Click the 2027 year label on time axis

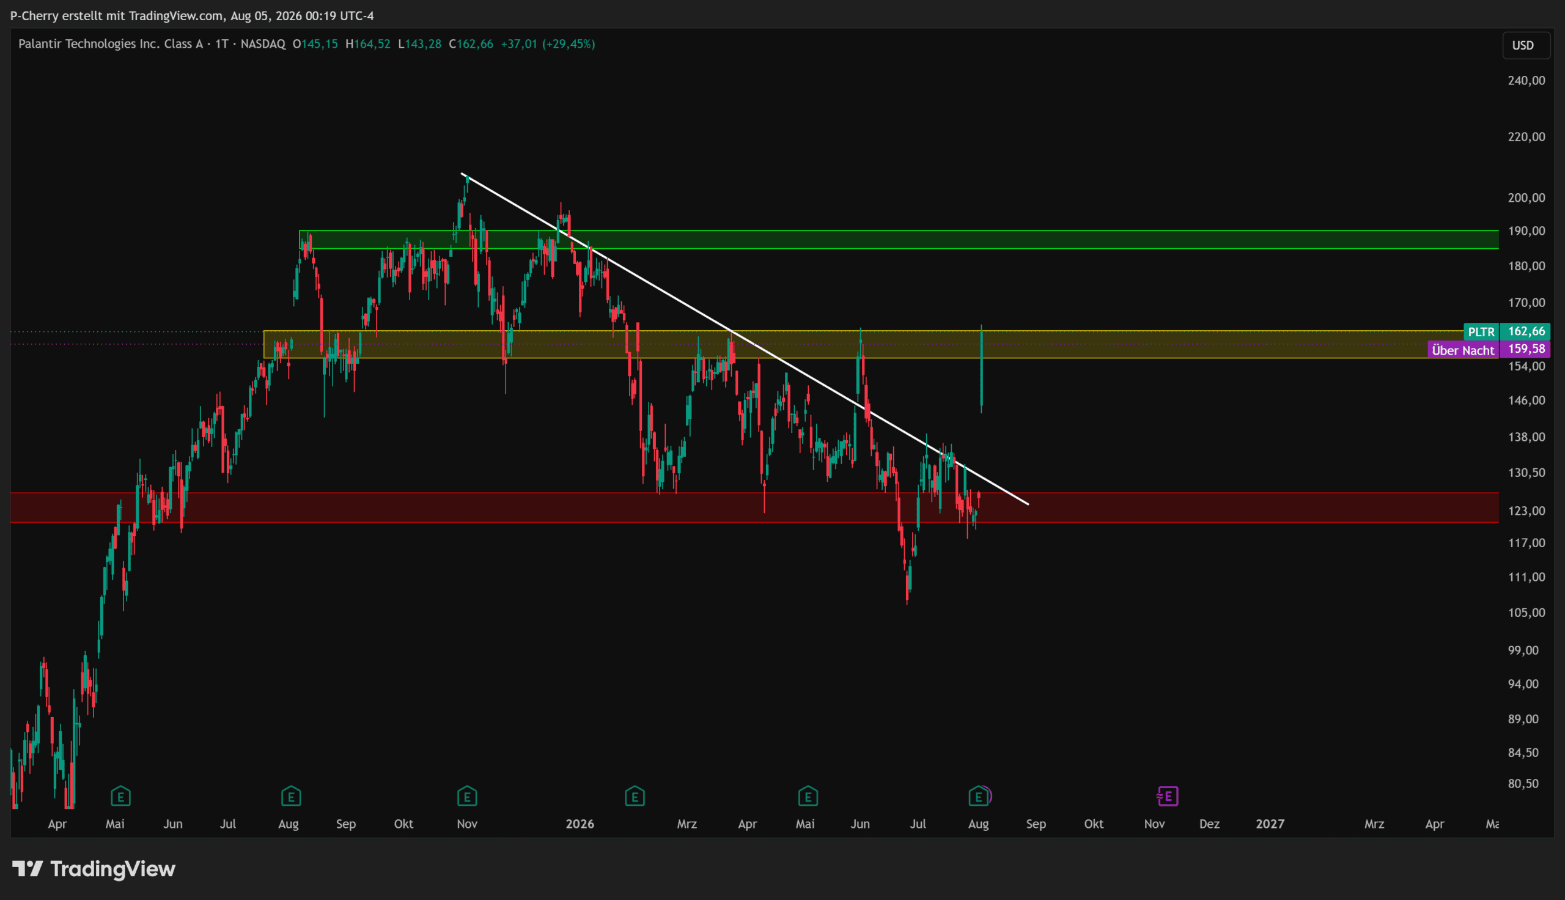click(1270, 824)
